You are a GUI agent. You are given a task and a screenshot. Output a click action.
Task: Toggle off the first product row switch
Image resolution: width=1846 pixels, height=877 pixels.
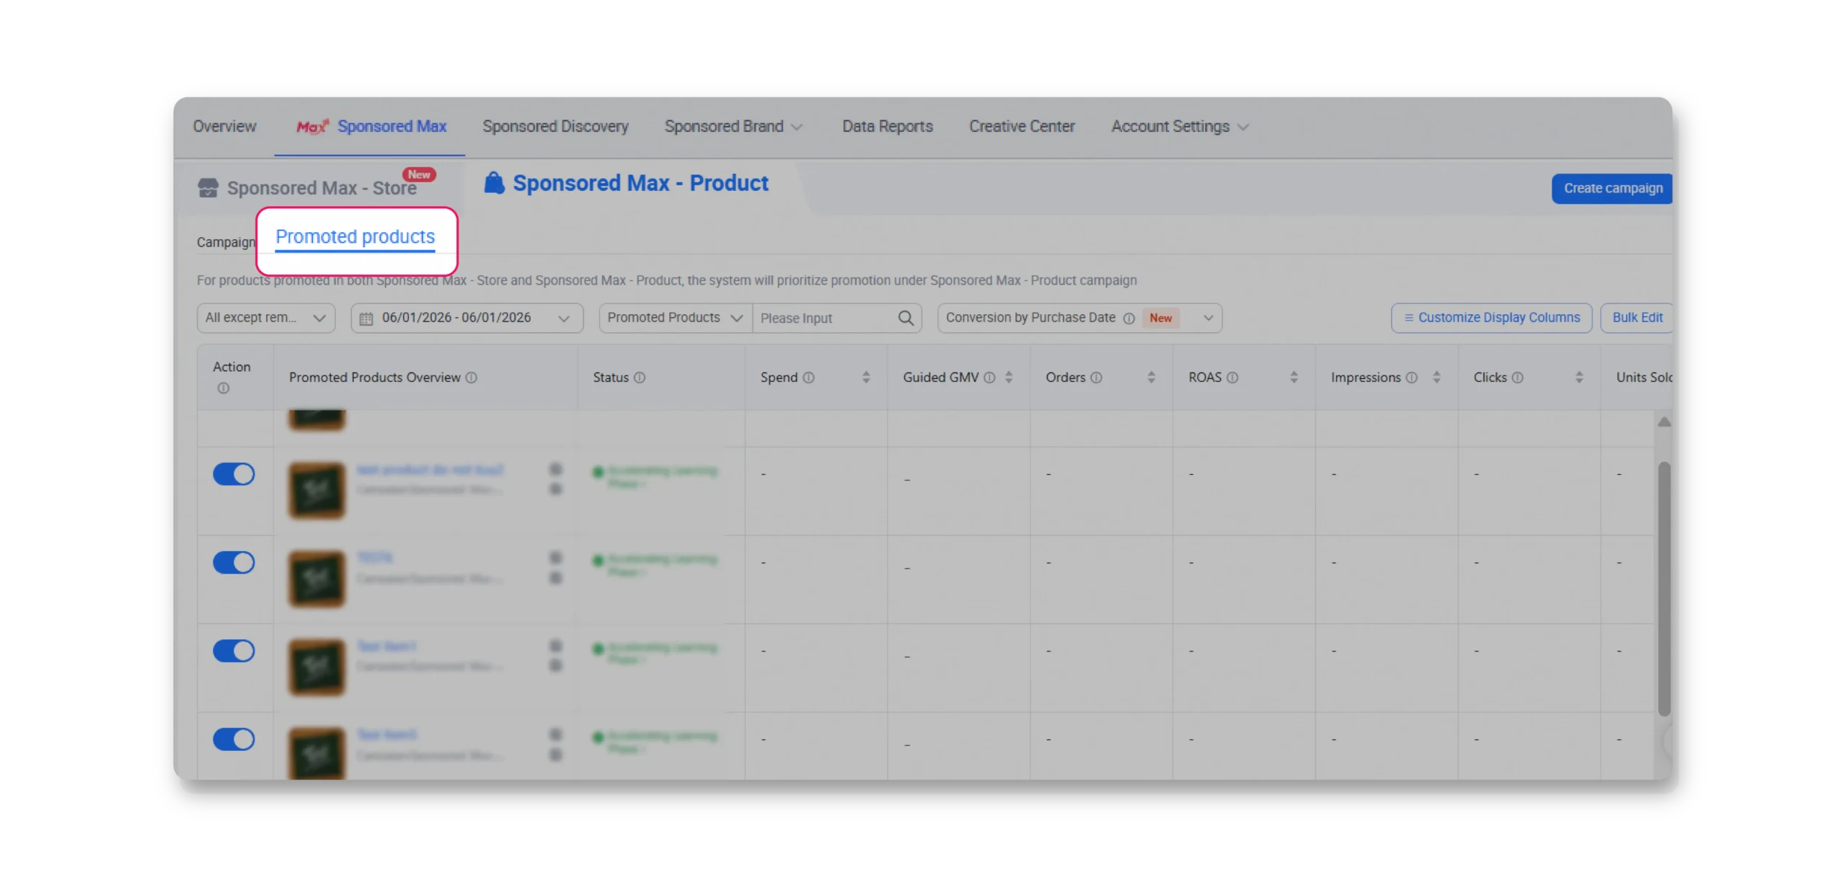point(234,474)
